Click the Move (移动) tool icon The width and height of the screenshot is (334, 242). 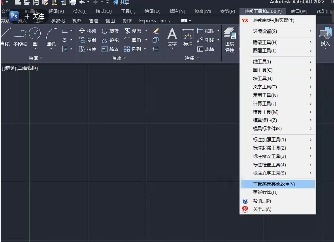click(x=82, y=31)
